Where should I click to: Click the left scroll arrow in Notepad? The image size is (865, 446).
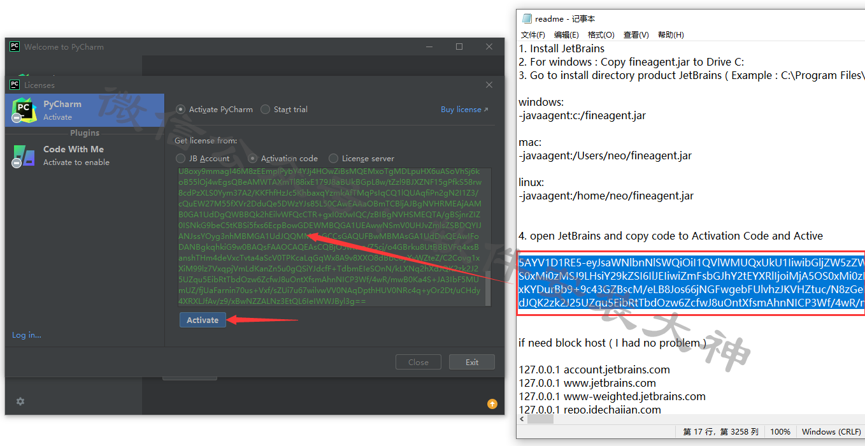523,419
